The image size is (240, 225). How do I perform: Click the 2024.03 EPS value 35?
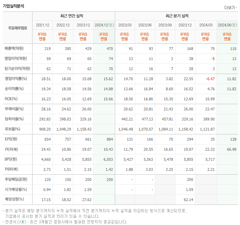pos(212,139)
